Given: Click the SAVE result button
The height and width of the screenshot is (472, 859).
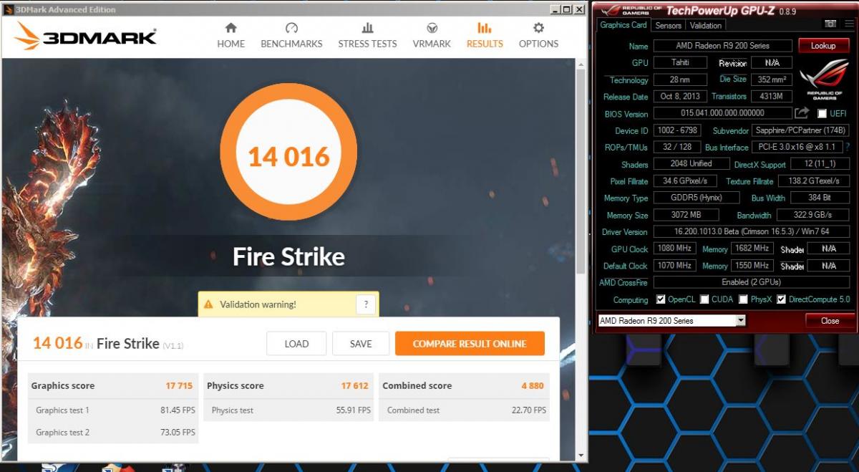Looking at the screenshot, I should pos(361,344).
